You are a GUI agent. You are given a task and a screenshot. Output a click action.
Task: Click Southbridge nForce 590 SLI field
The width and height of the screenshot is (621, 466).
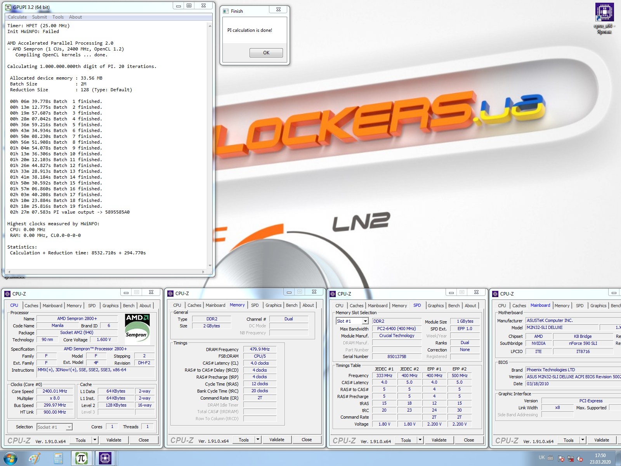583,343
